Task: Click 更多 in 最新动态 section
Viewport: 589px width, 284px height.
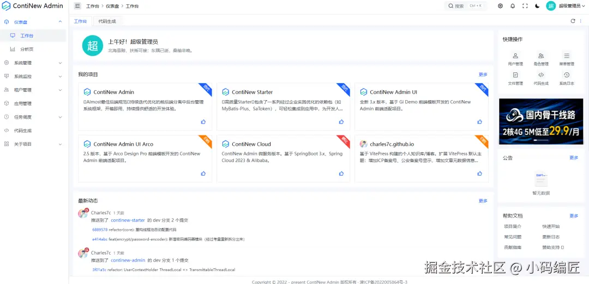Action: point(483,201)
